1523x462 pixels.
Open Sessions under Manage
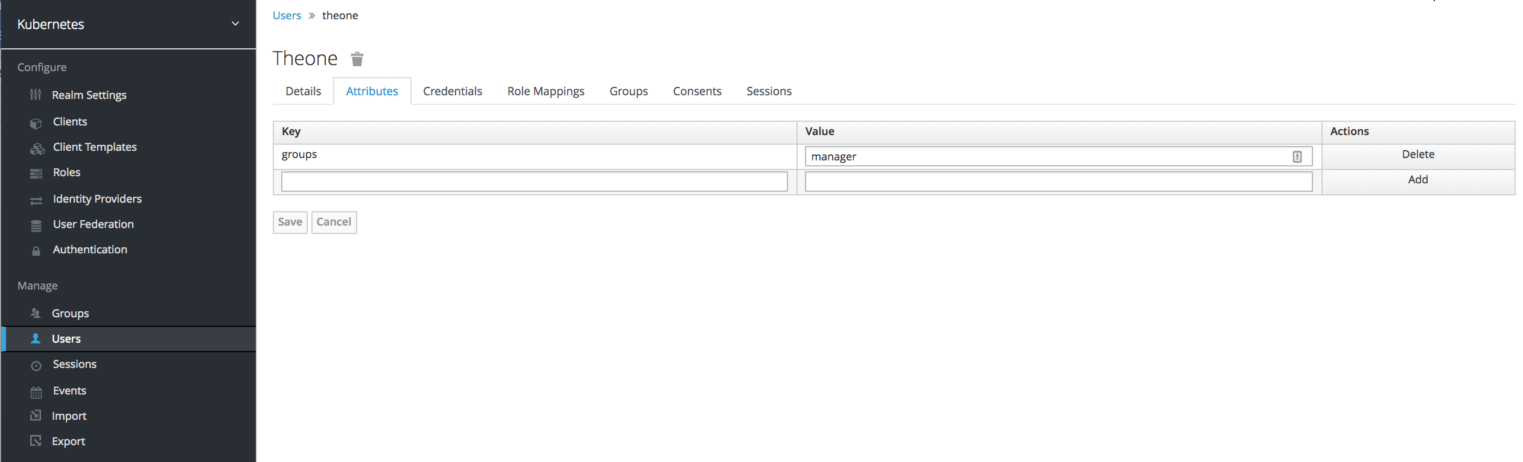click(x=74, y=364)
